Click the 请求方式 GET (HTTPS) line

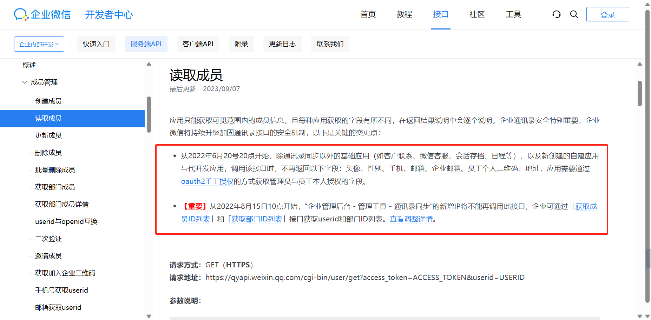(x=212, y=265)
